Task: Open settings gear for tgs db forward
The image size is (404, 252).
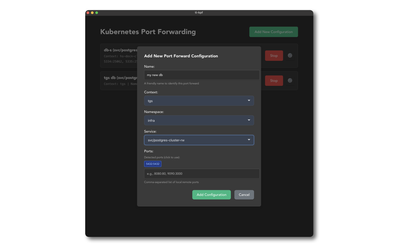Action: click(290, 81)
